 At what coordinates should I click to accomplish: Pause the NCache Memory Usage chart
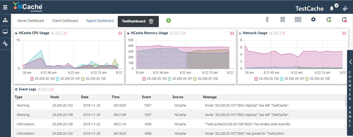pos(232,33)
